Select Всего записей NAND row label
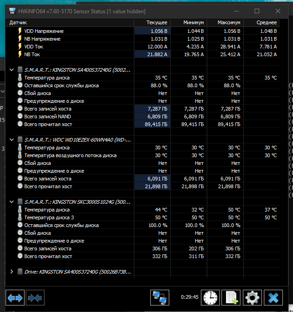This screenshot has height=312, width=293. point(47,116)
